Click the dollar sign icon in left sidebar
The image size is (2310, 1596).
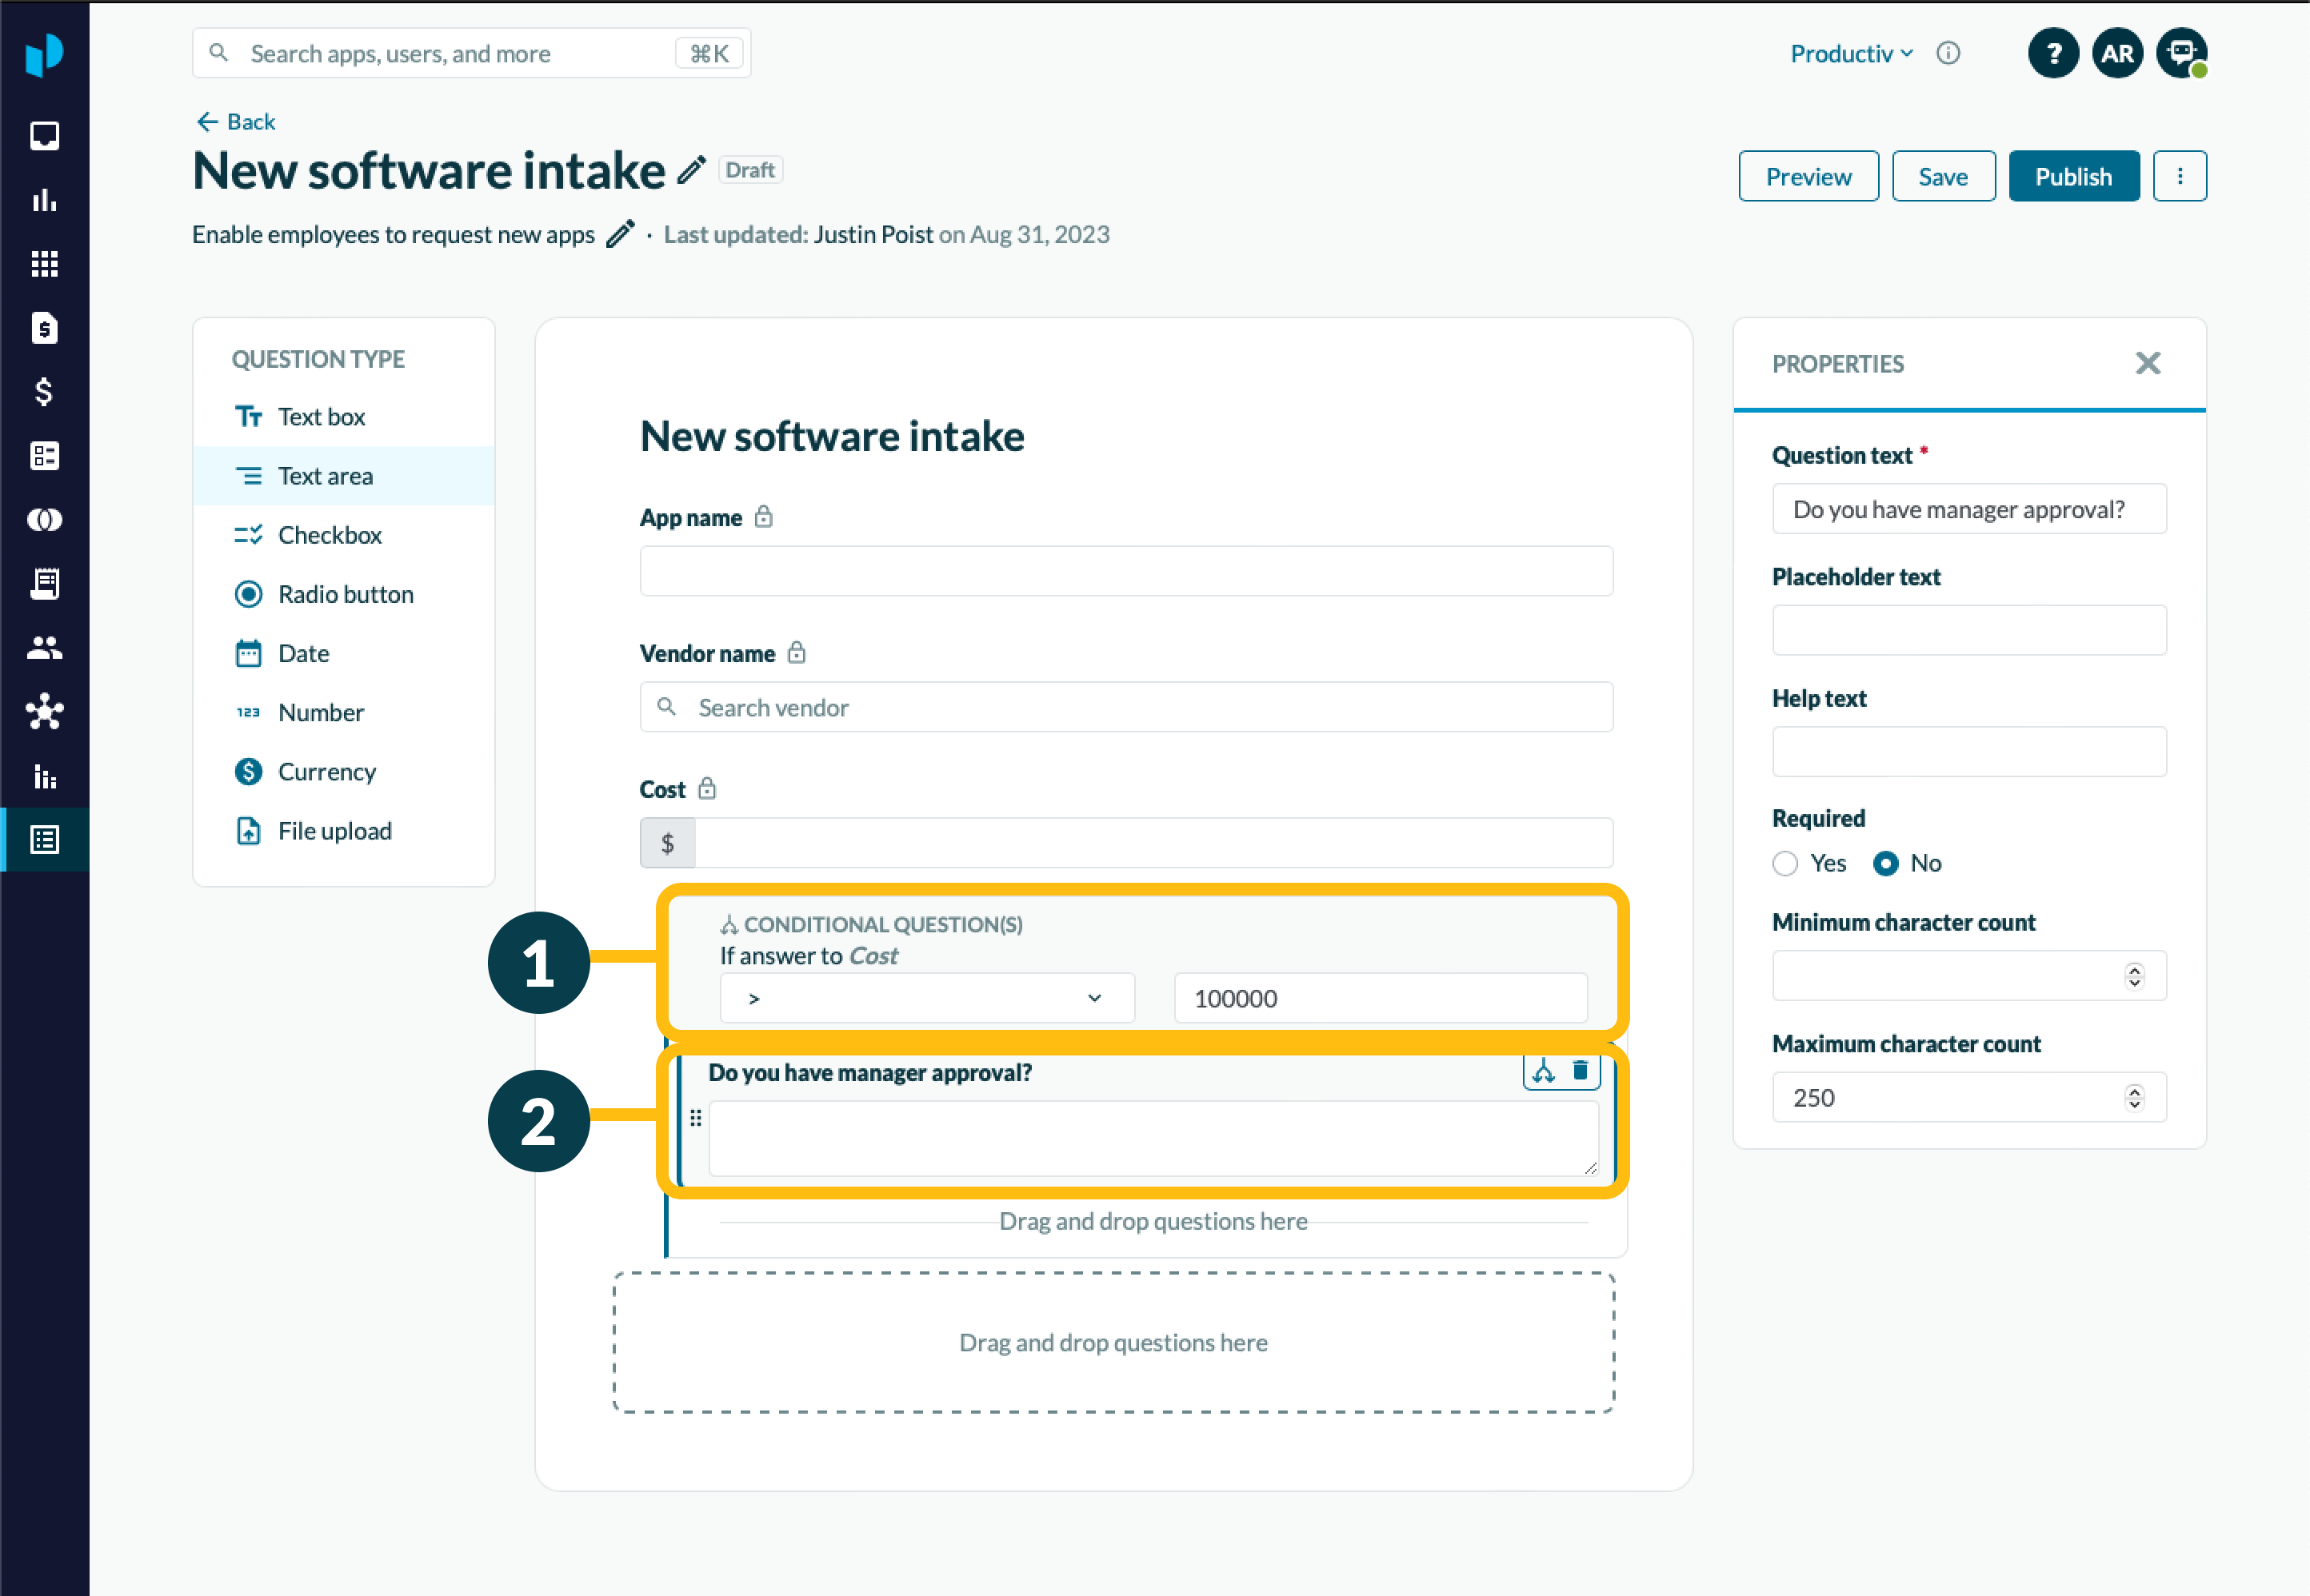click(44, 392)
